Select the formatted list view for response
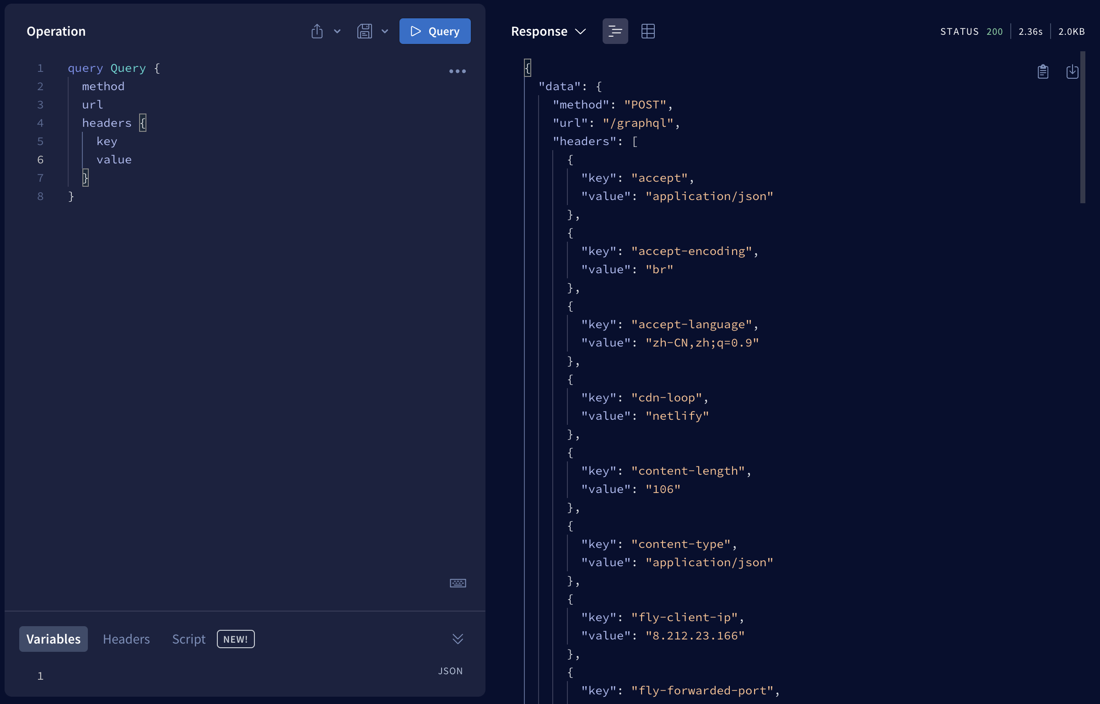The image size is (1100, 704). (x=615, y=31)
